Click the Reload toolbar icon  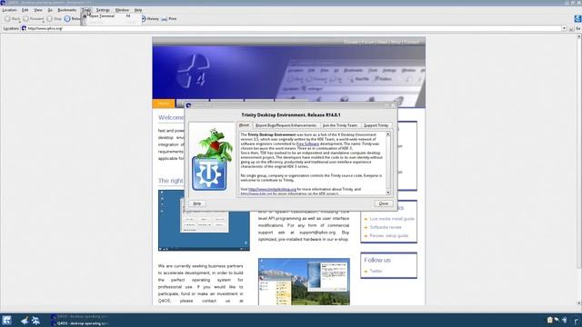67,18
